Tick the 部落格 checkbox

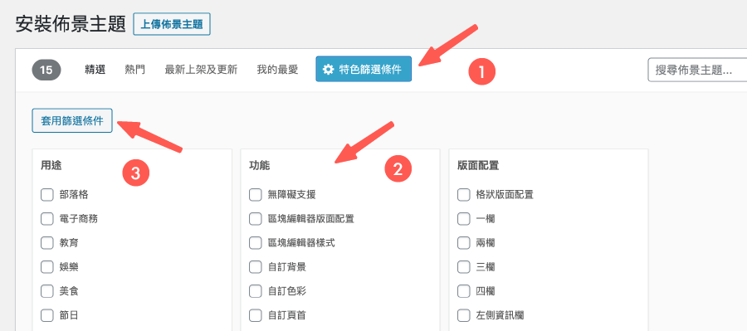[46, 195]
